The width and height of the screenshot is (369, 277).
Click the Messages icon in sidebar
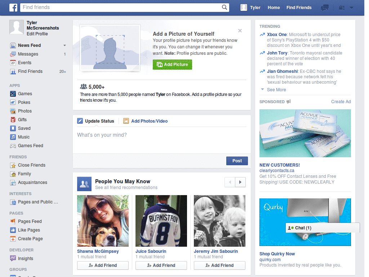coord(13,54)
